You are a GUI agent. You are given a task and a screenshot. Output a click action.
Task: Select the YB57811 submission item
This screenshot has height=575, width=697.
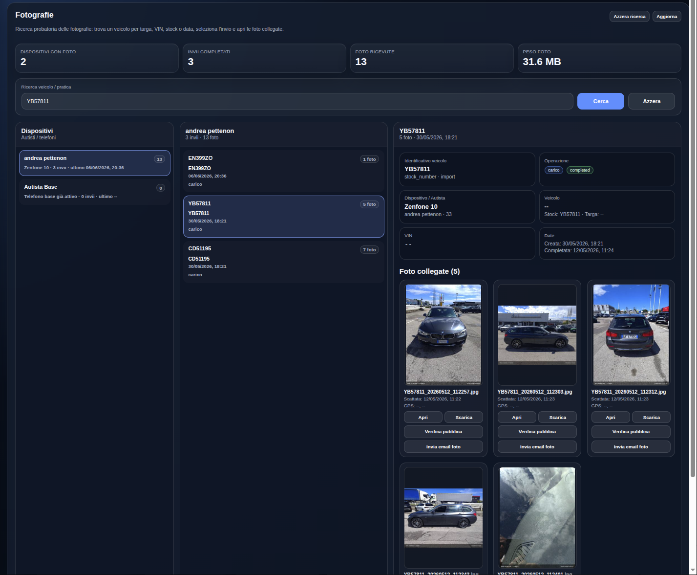[283, 217]
